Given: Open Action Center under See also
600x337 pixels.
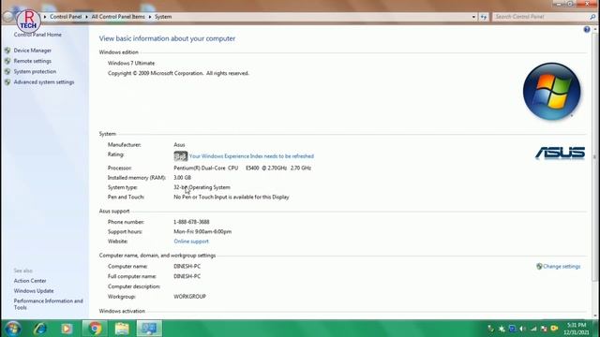Looking at the screenshot, I should click(x=30, y=281).
